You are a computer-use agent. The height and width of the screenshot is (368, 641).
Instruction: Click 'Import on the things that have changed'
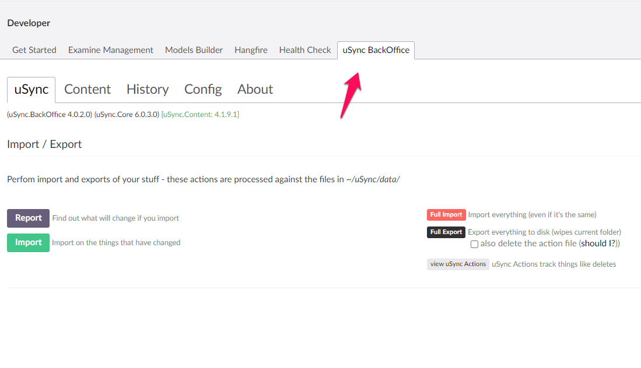[116, 243]
